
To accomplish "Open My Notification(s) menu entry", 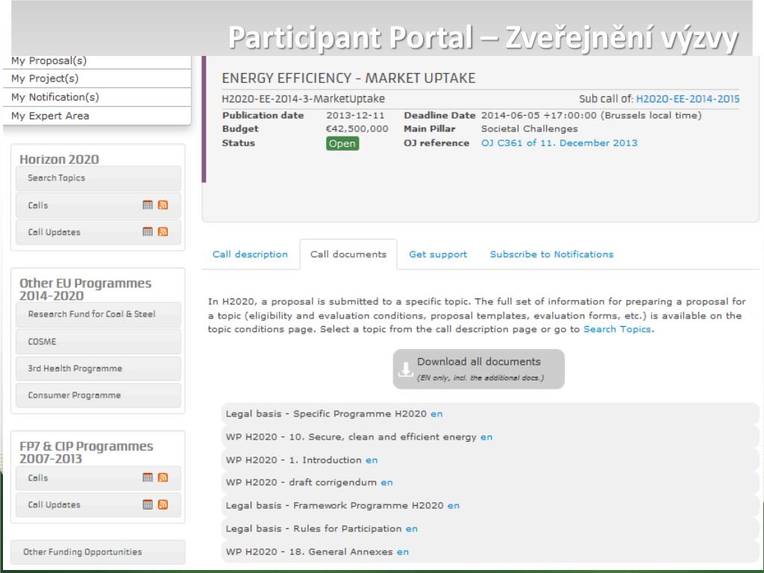I will pos(97,97).
